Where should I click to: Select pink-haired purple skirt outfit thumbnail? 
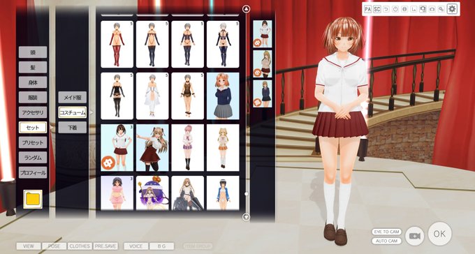pos(187,148)
